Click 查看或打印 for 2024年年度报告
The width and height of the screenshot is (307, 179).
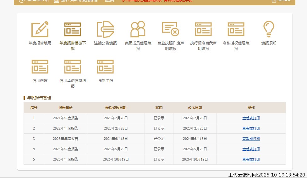(x=251, y=149)
